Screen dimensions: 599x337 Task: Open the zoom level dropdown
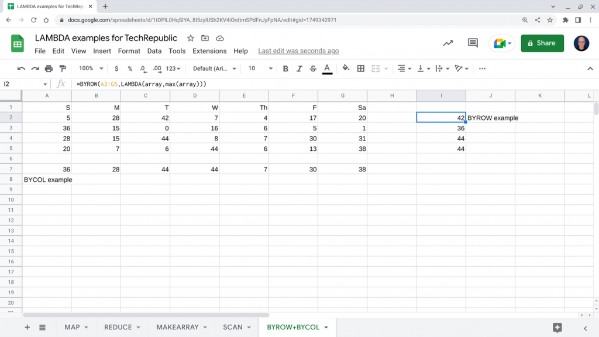[89, 68]
